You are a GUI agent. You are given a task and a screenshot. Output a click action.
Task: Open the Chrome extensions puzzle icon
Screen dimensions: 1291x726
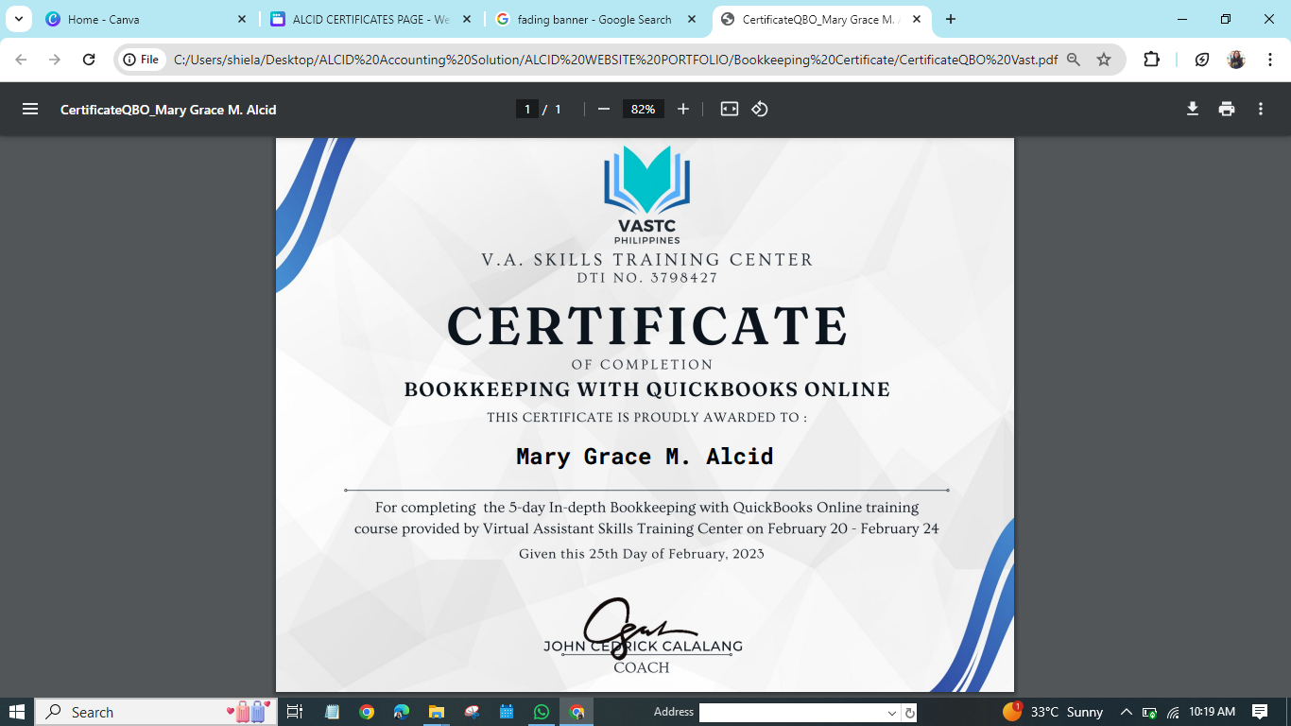(x=1151, y=60)
